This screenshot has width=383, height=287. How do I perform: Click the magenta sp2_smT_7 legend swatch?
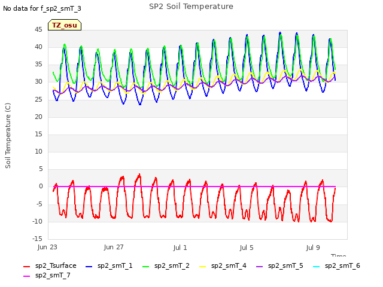26,276
